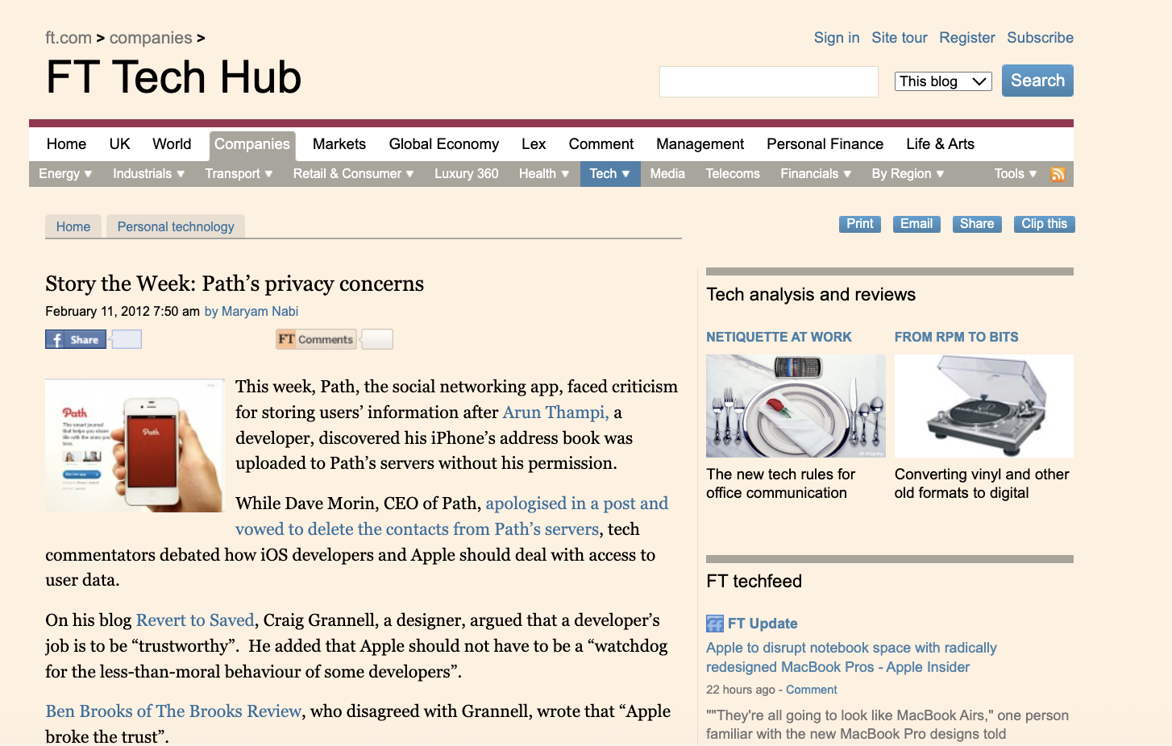Open the 'This blog' search scope dropdown
Image resolution: width=1172 pixels, height=746 pixels.
(943, 81)
